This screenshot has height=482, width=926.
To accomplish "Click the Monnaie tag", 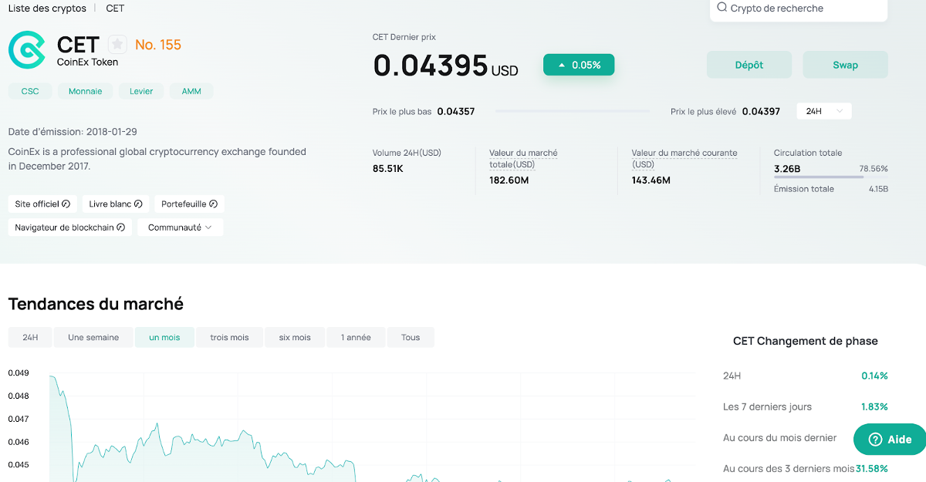I will tap(85, 91).
